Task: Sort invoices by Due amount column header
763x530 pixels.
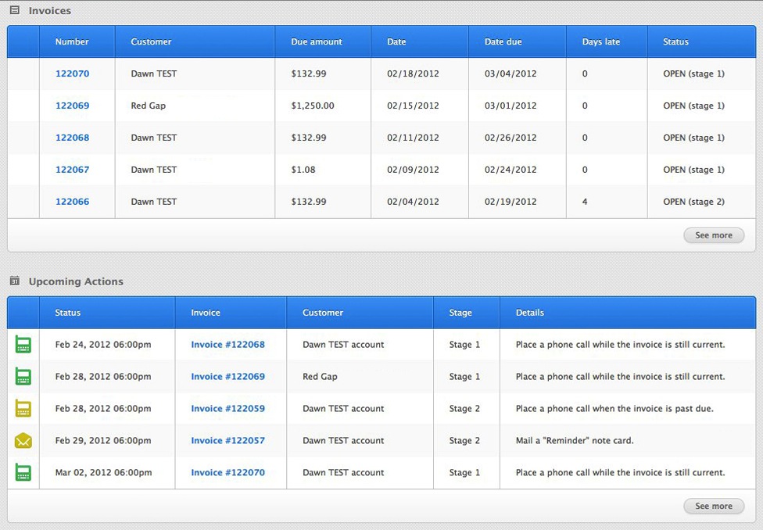Action: click(317, 42)
